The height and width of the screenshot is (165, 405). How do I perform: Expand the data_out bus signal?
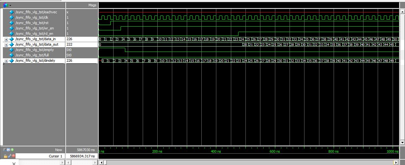(6, 45)
